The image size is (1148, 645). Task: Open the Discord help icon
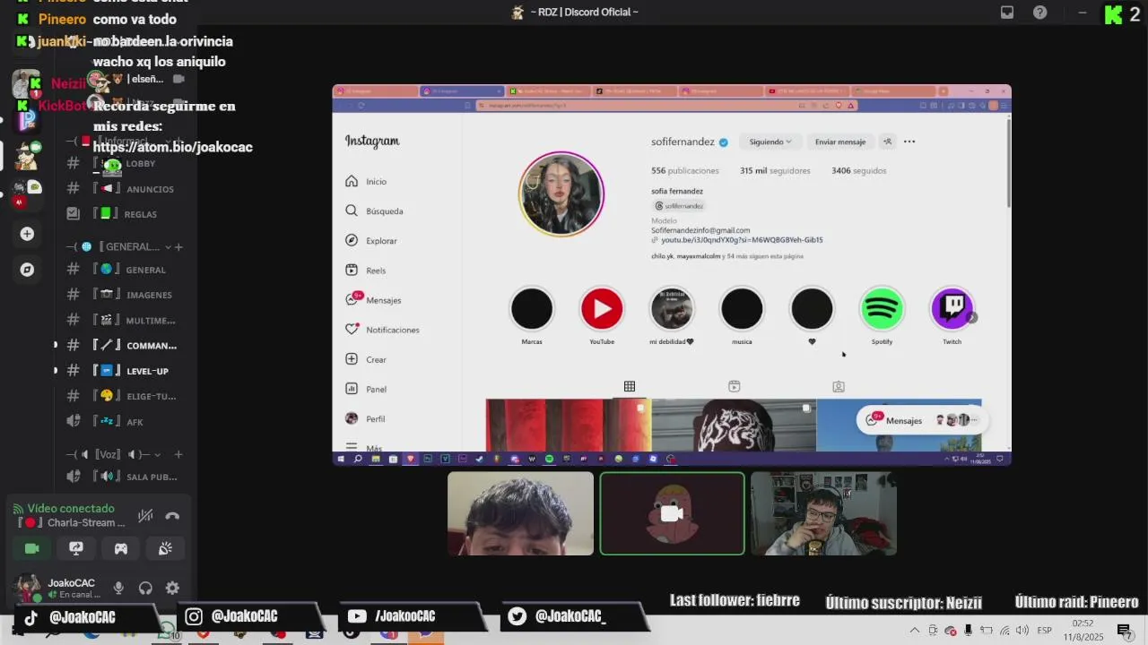(1039, 13)
